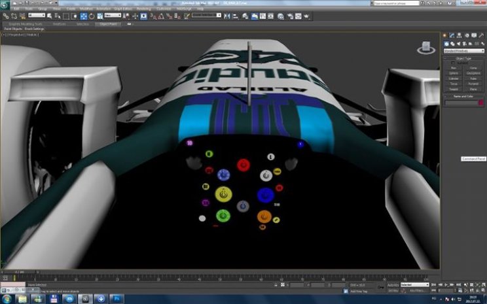Click the Align tool icon
Viewport: 487px width, 304px height.
[x=236, y=16]
